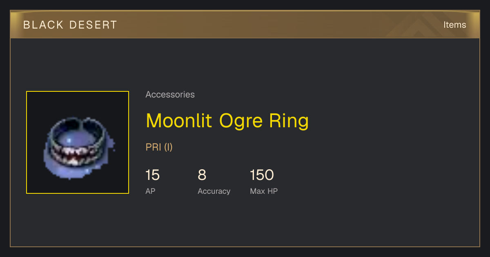Click the AP value 15
This screenshot has height=257, width=490.
(152, 175)
